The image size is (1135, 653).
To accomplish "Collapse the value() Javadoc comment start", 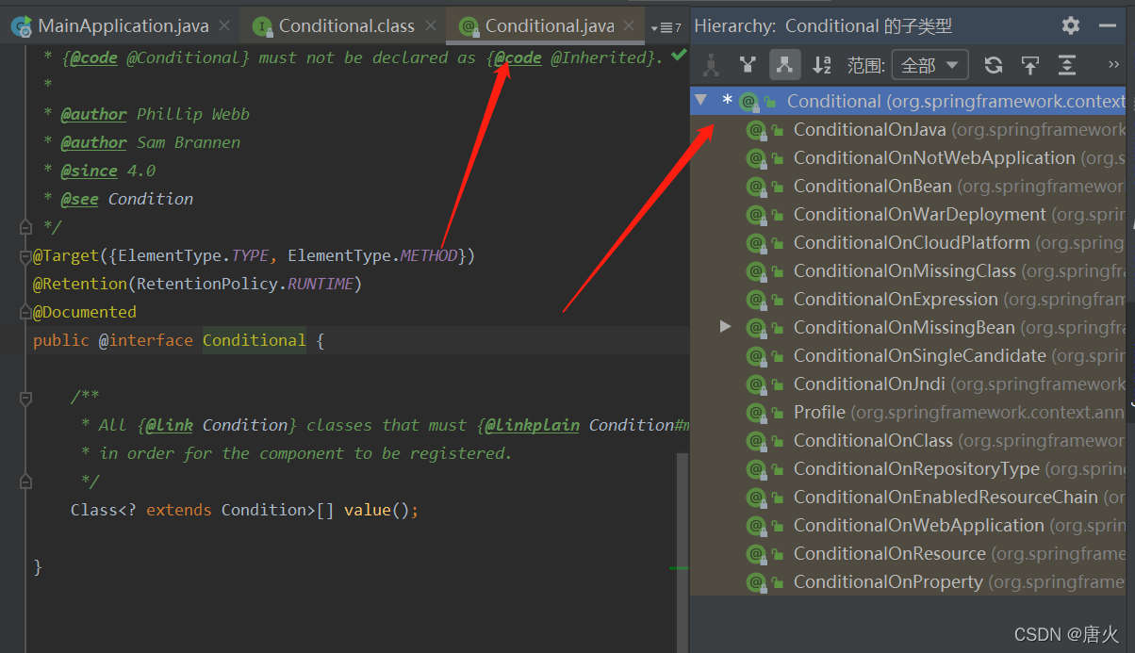I will tap(26, 397).
